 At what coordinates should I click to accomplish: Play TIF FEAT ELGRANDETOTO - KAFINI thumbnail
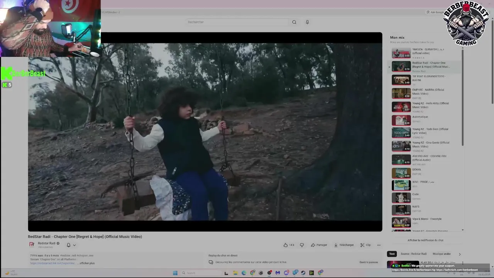pos(401,80)
